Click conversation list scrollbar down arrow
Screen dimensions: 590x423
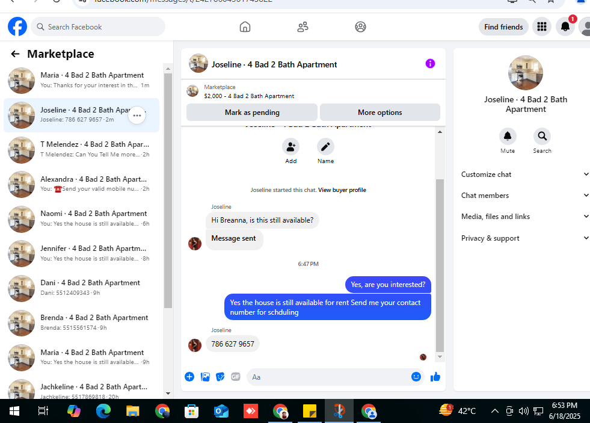168,394
